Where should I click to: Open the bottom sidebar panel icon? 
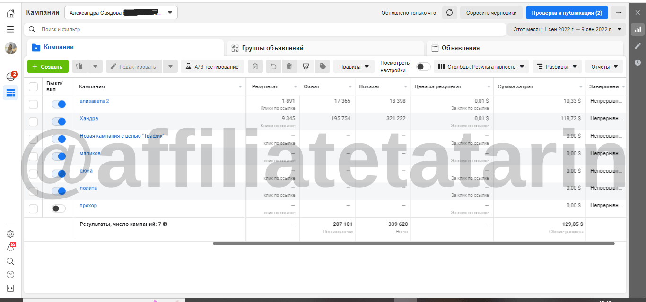point(10,288)
